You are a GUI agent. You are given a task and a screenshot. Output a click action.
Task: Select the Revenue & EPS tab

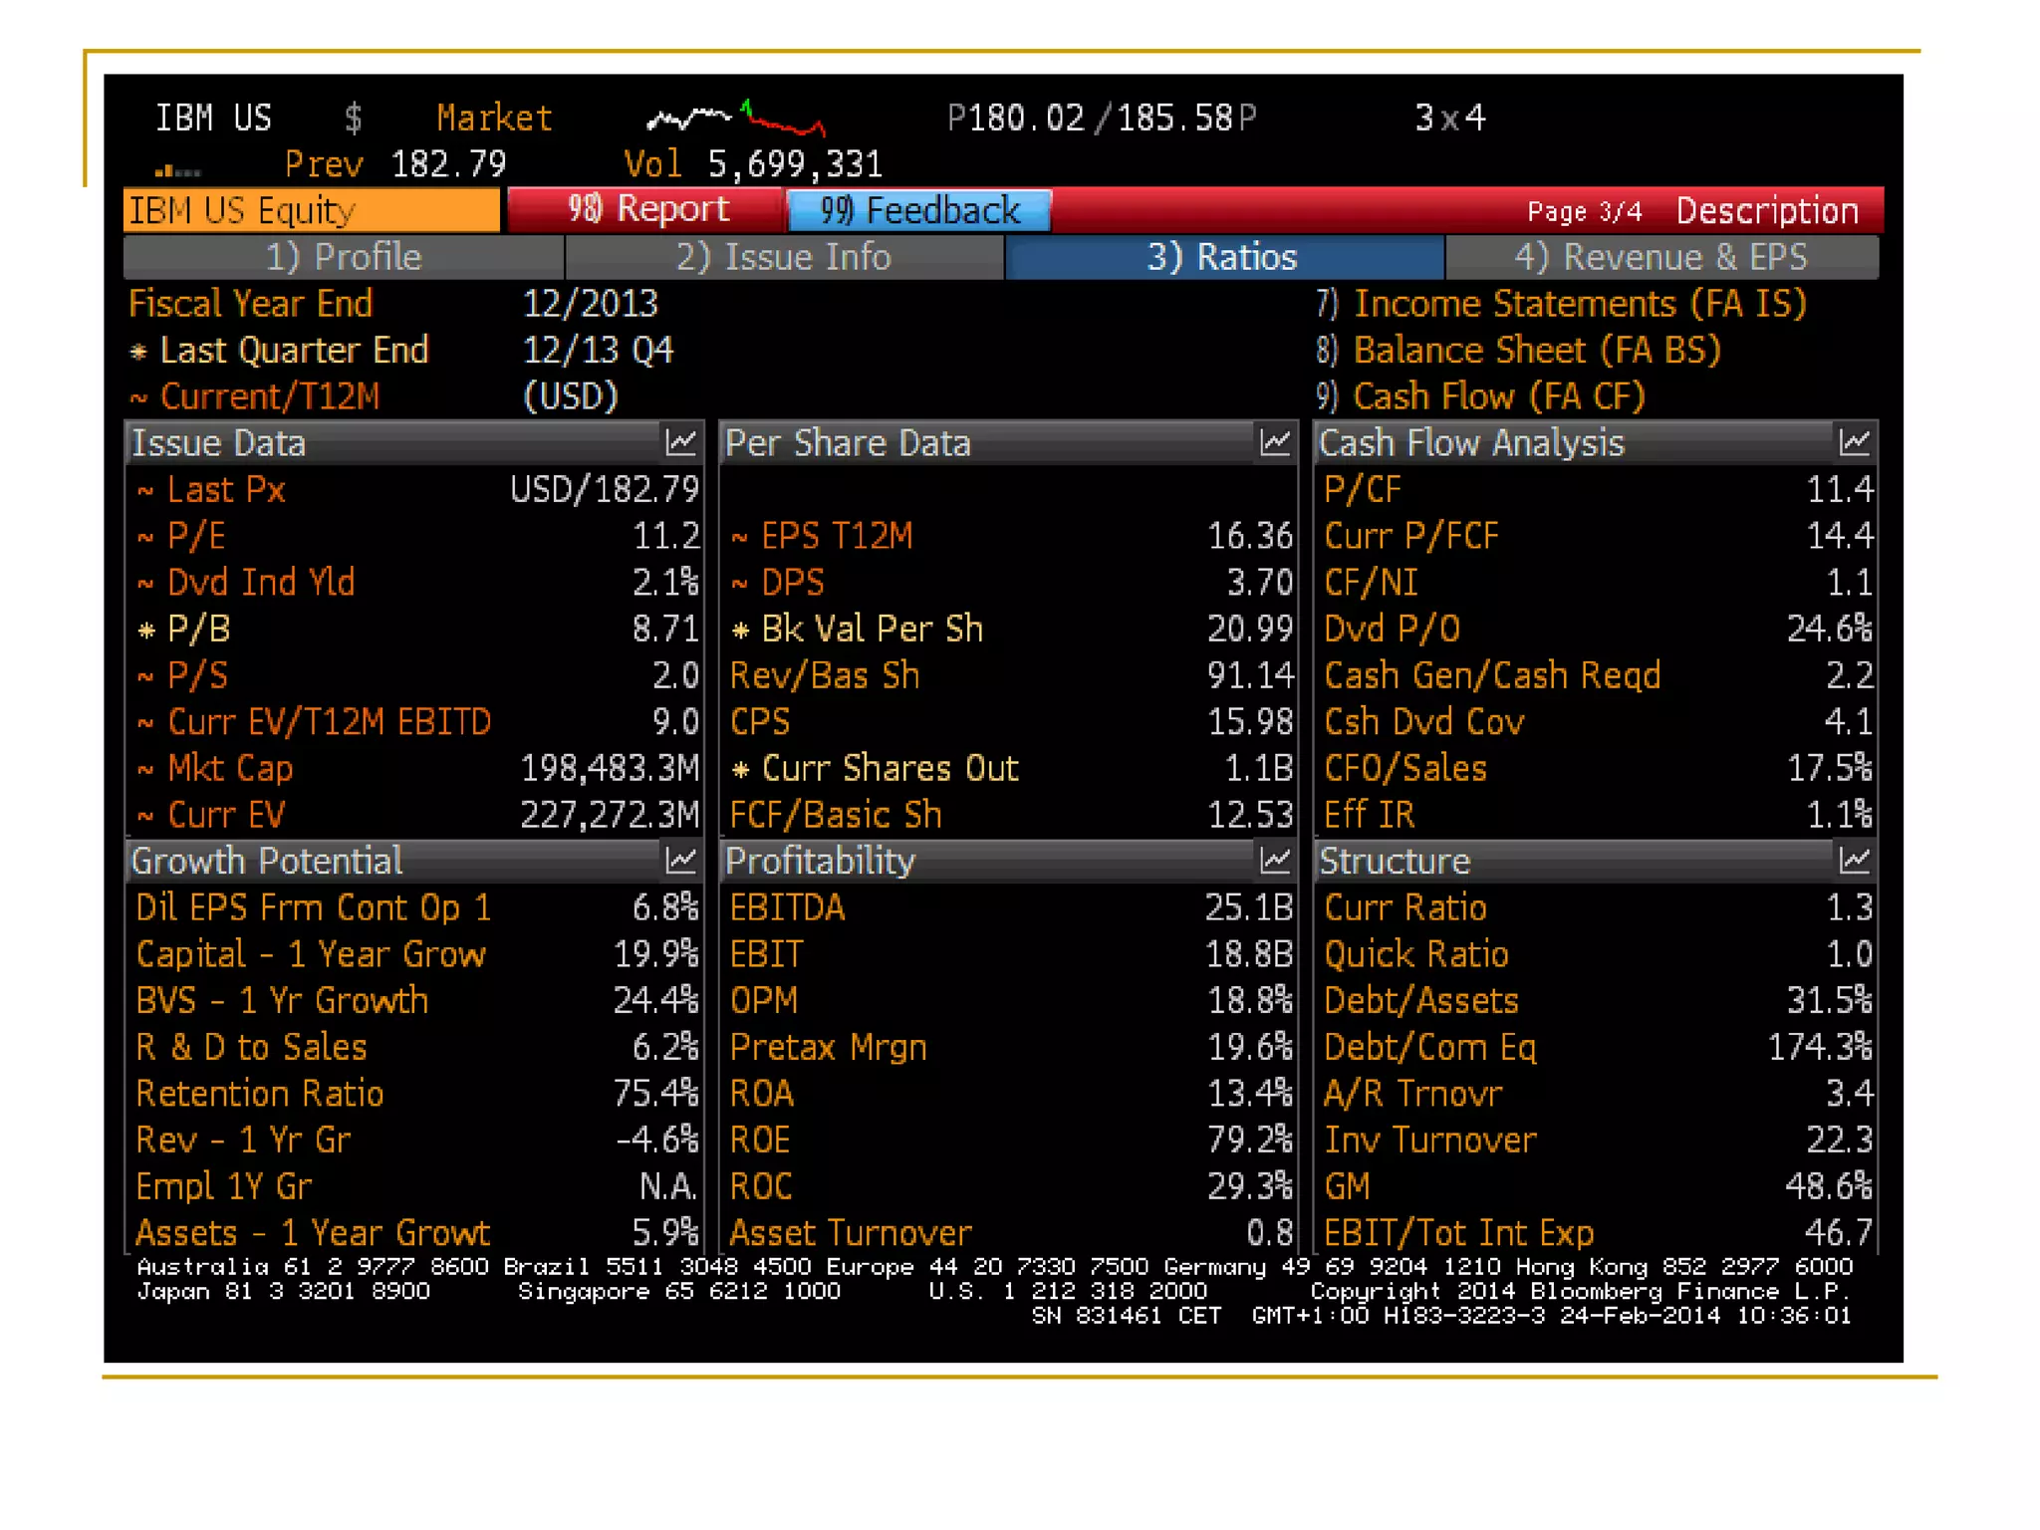[x=1660, y=257]
